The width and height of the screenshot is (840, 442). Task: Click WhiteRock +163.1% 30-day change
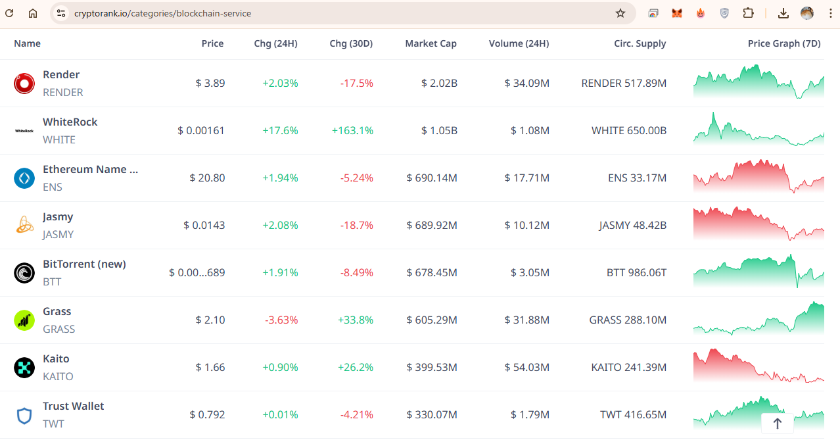[353, 131]
